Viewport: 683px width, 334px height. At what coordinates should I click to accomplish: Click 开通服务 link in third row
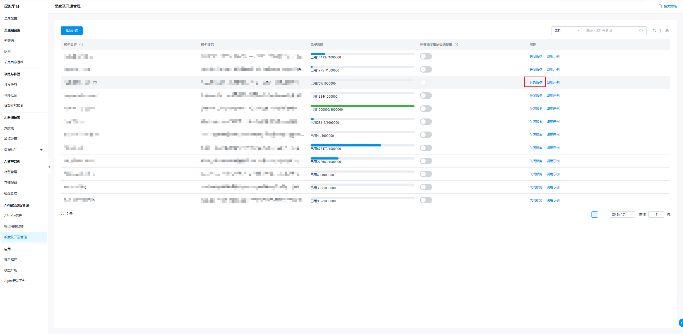click(x=536, y=83)
